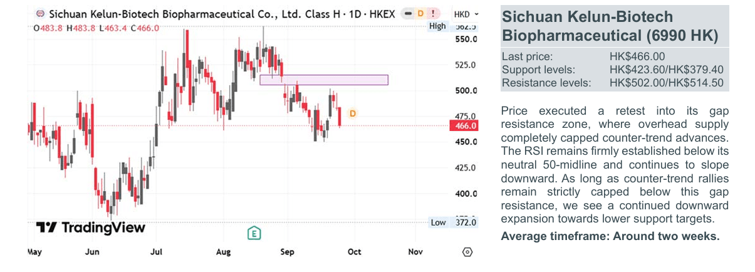Click the green earnings E marker
This screenshot has width=755, height=272.
pyautogui.click(x=254, y=233)
